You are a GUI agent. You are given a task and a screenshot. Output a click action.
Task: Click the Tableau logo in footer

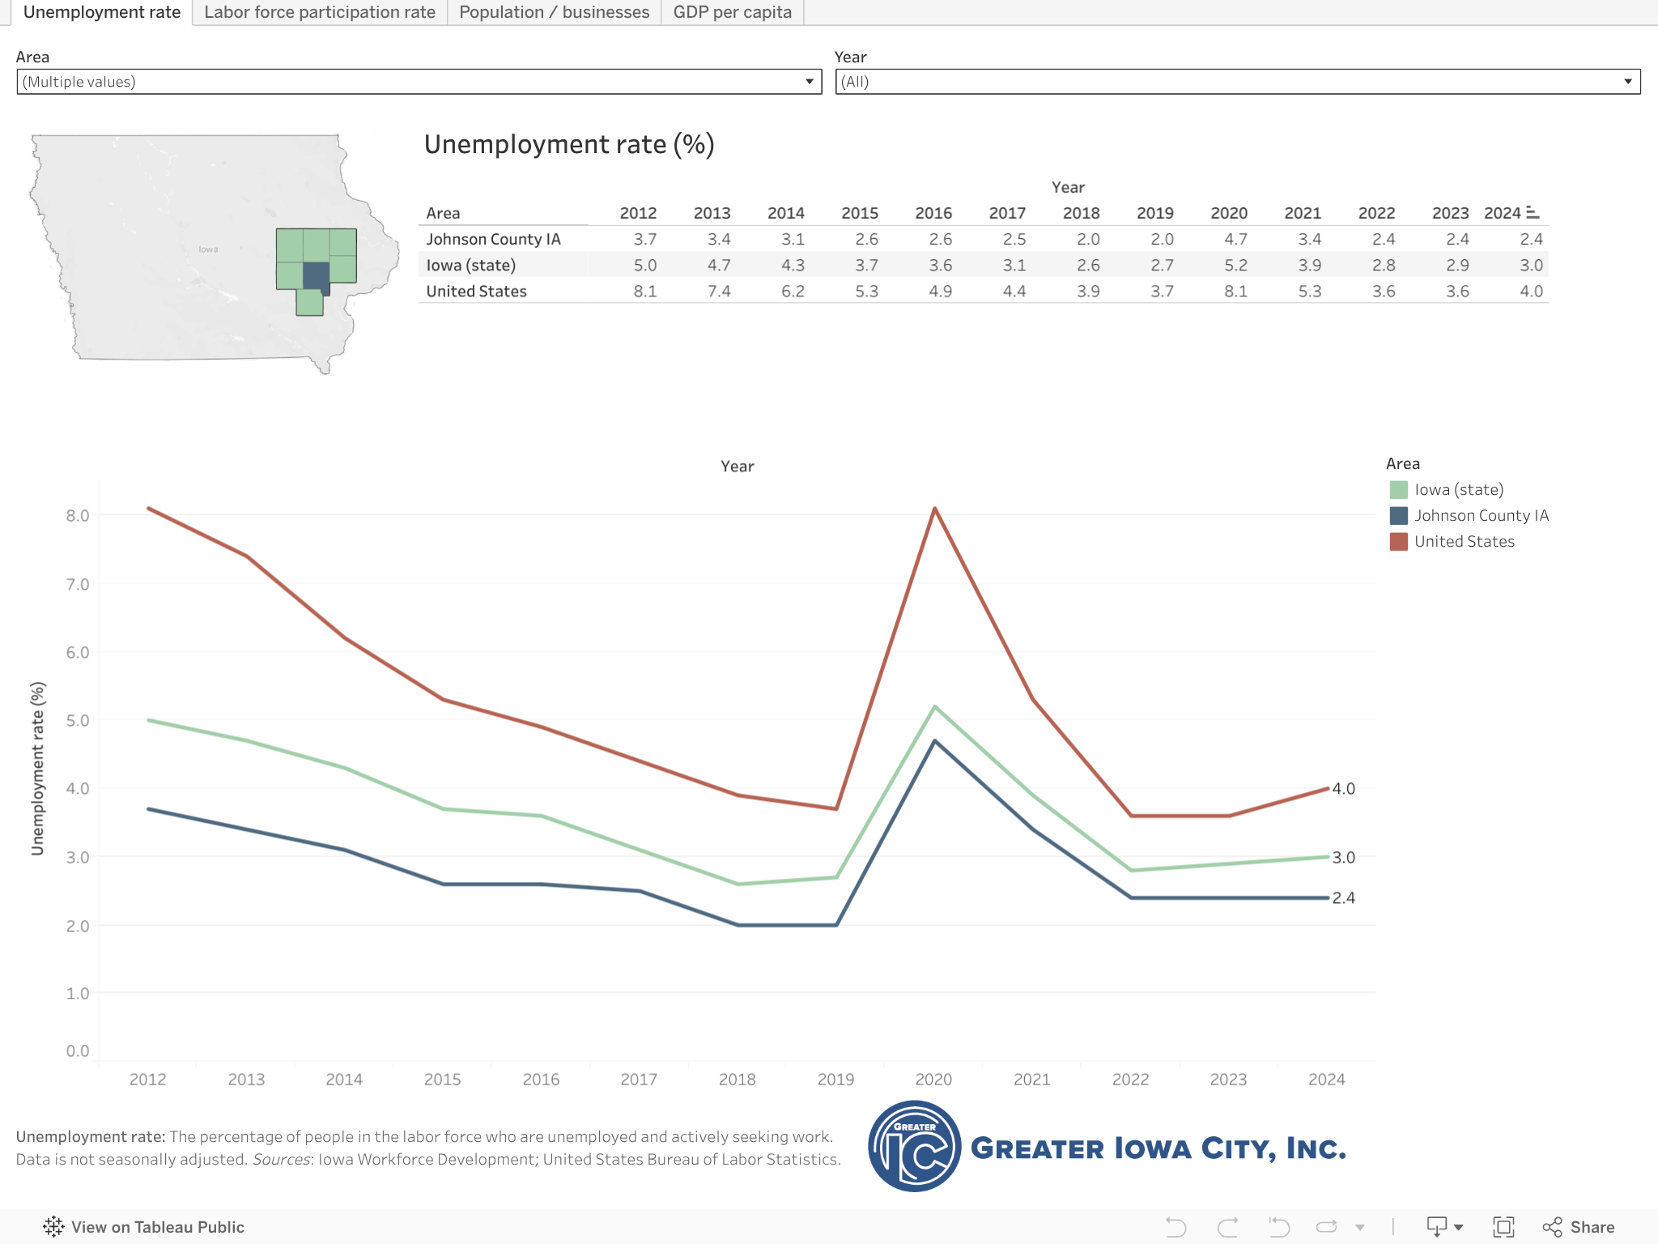coord(54,1227)
